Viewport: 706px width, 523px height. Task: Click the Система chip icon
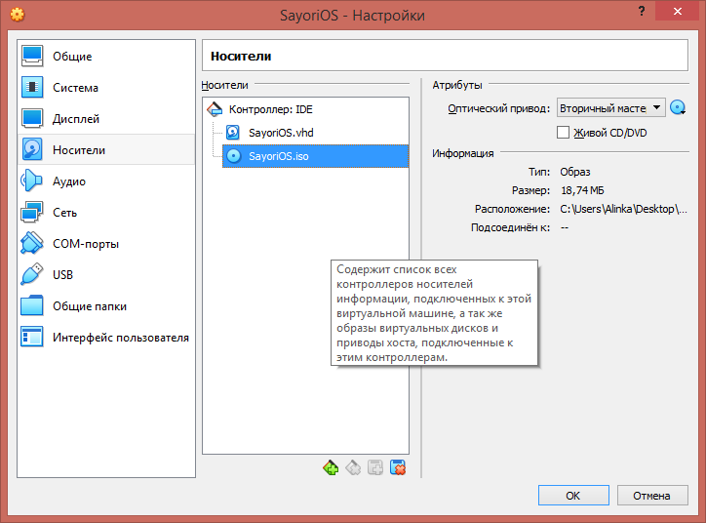click(x=32, y=88)
